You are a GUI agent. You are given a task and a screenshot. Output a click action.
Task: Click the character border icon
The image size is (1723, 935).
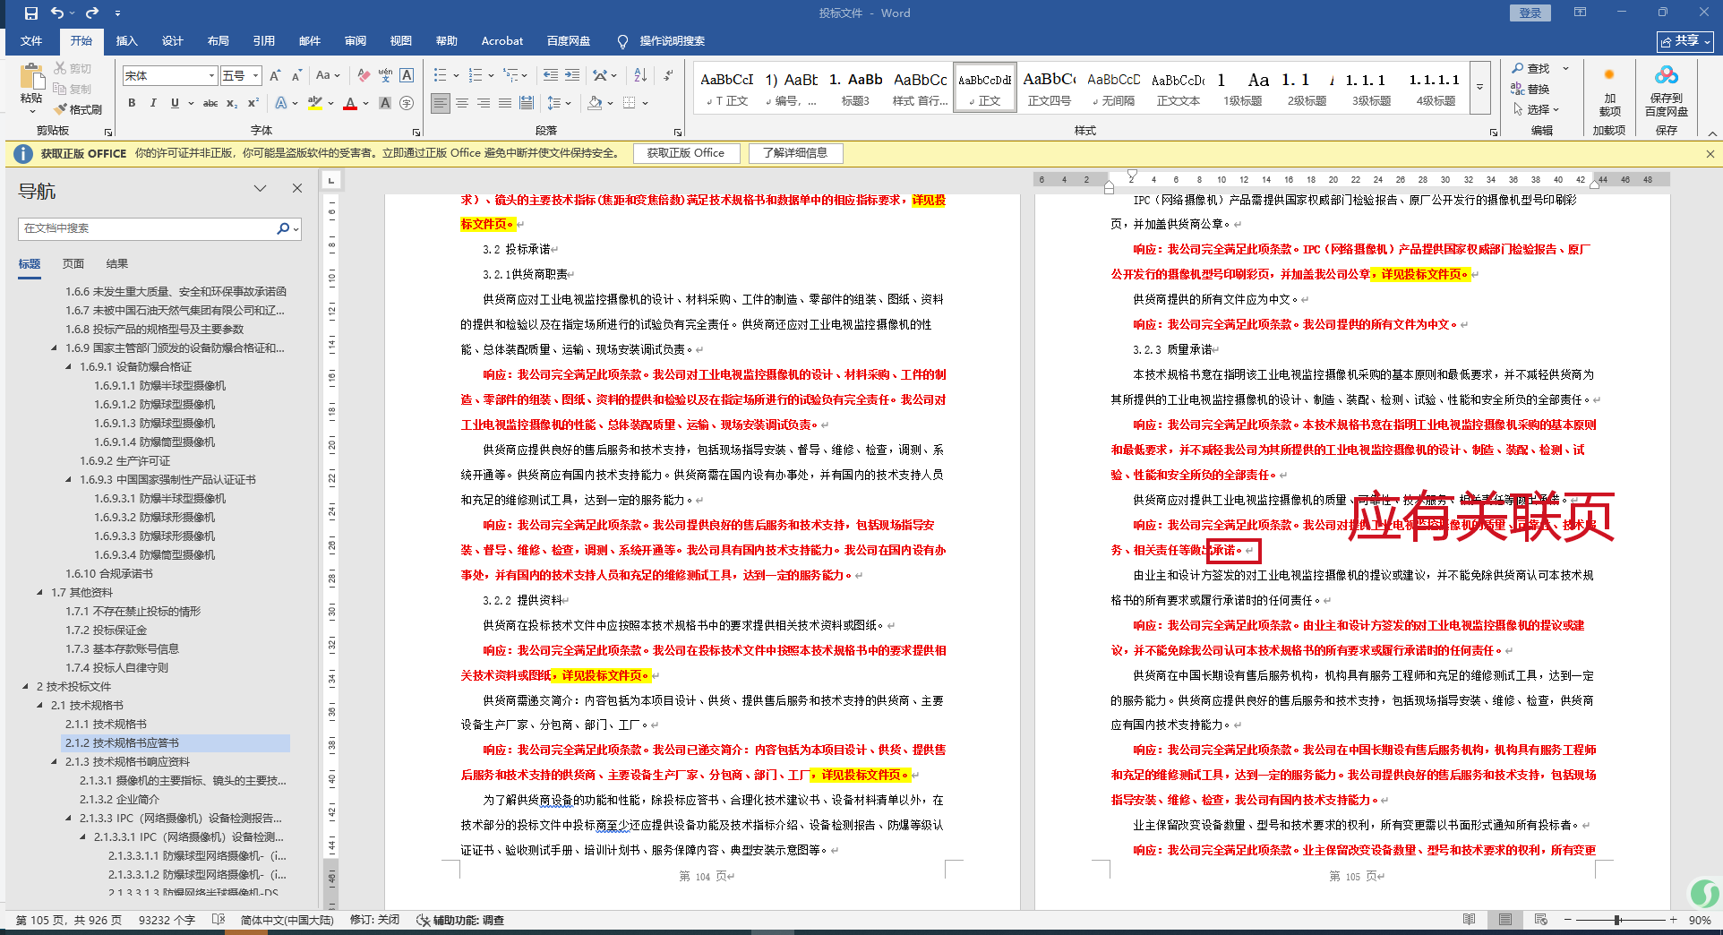coord(407,76)
